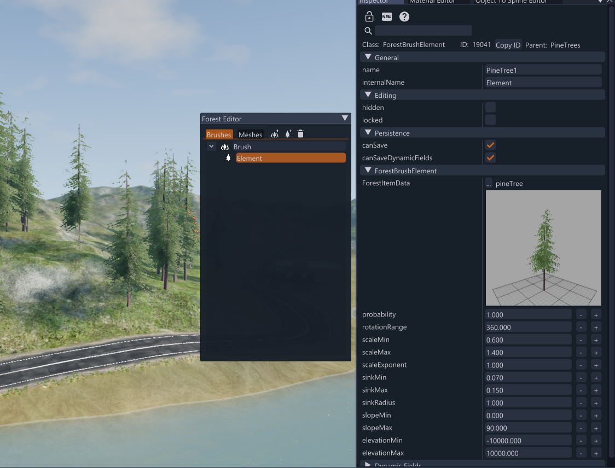This screenshot has width=615, height=468.
Task: Click the pine tree preview thumbnail
Action: pos(543,248)
